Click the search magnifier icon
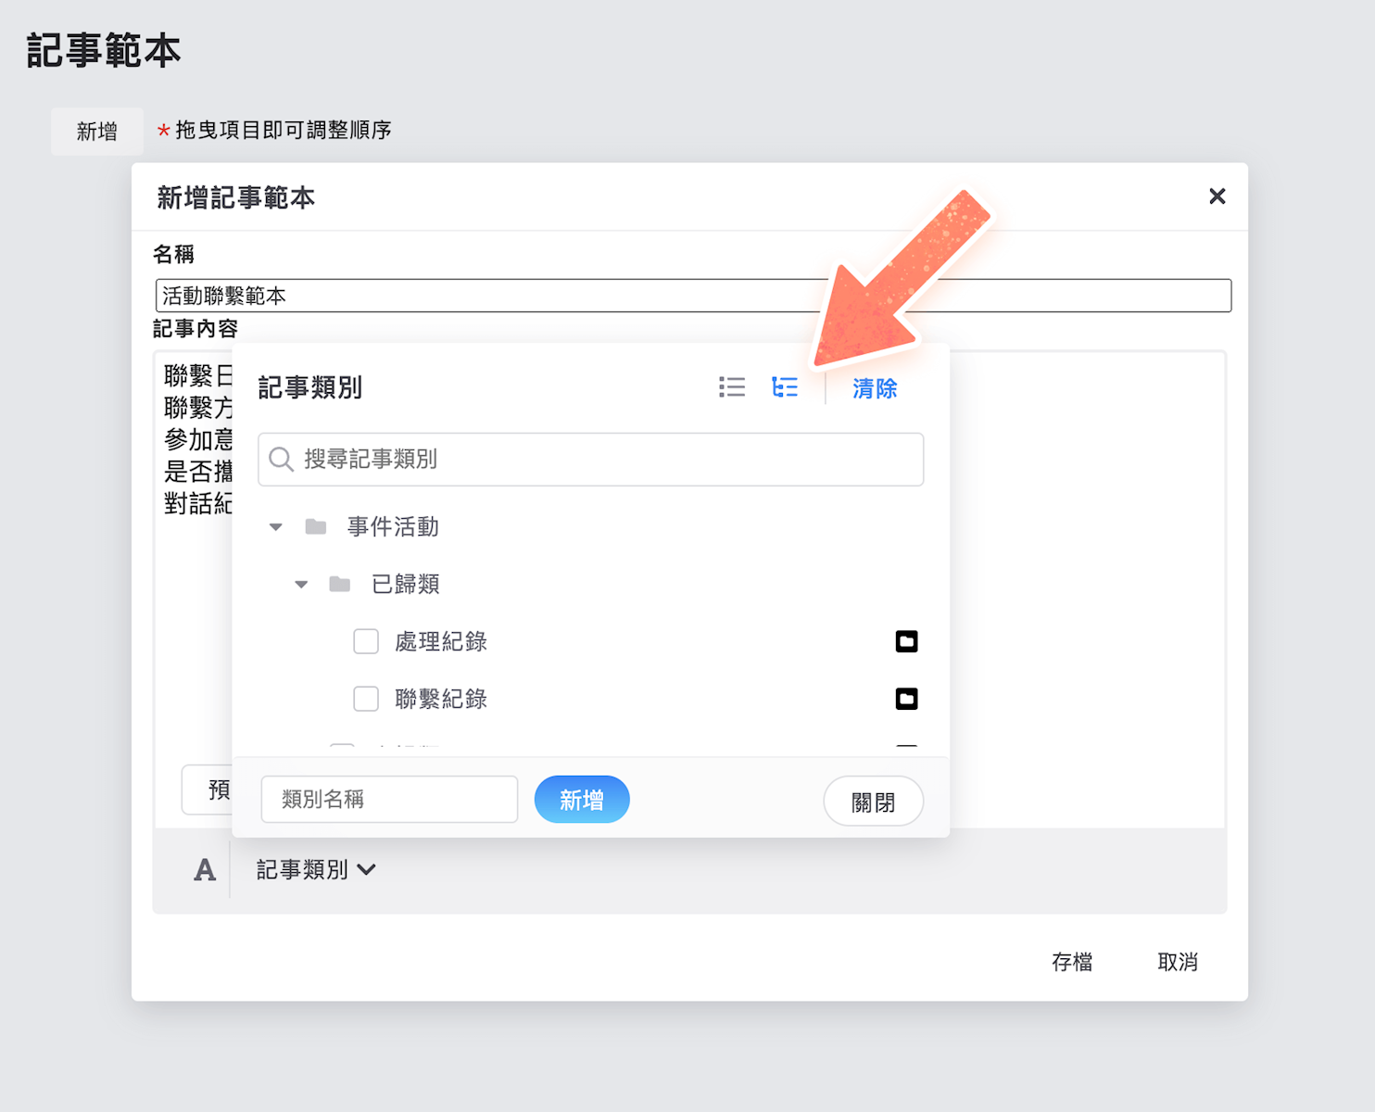The width and height of the screenshot is (1375, 1112). [x=282, y=460]
